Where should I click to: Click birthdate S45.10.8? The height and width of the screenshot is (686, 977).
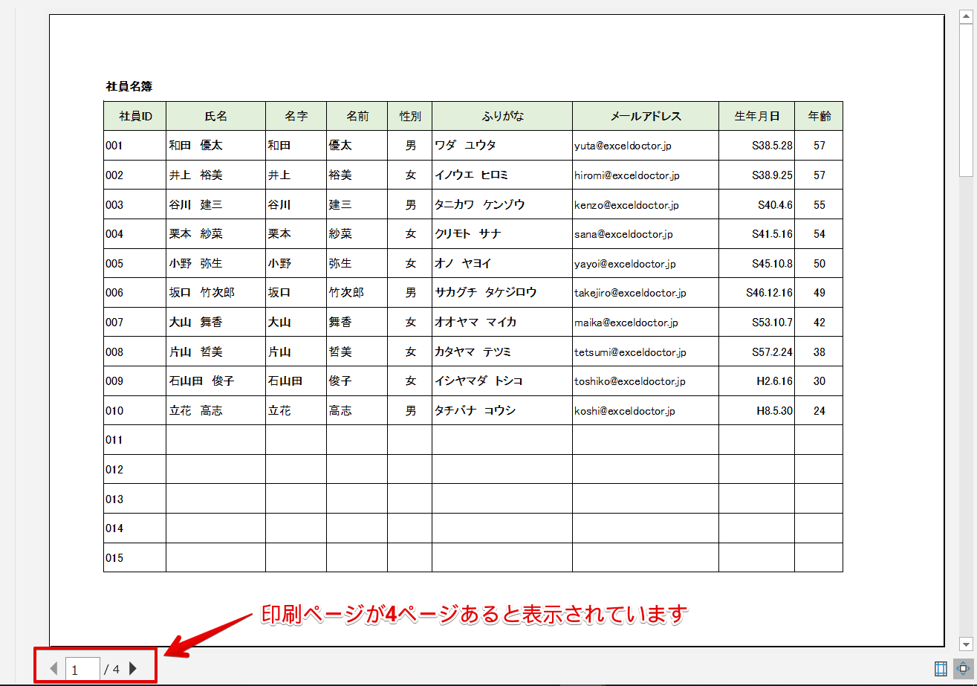click(x=772, y=263)
